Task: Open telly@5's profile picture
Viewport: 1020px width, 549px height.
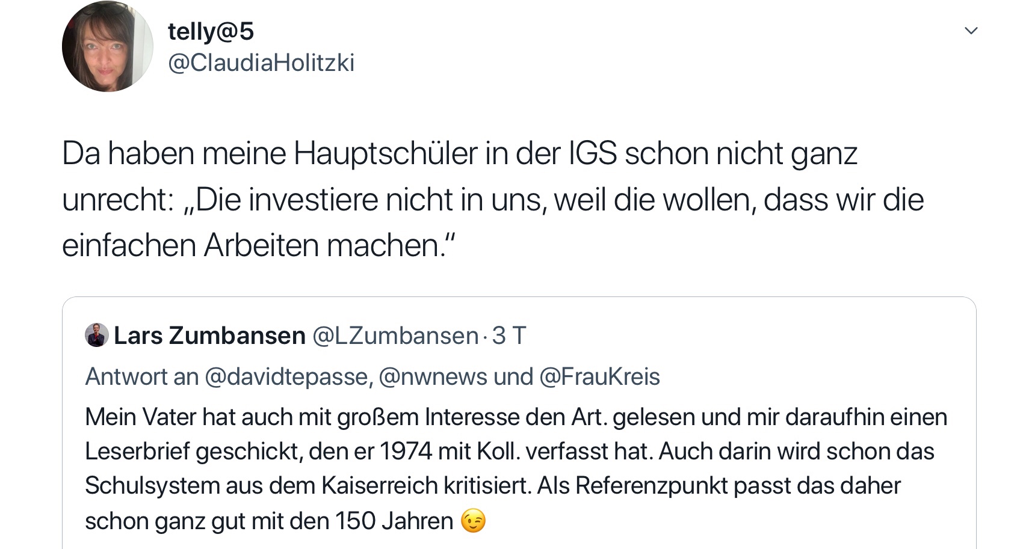Action: 107,46
